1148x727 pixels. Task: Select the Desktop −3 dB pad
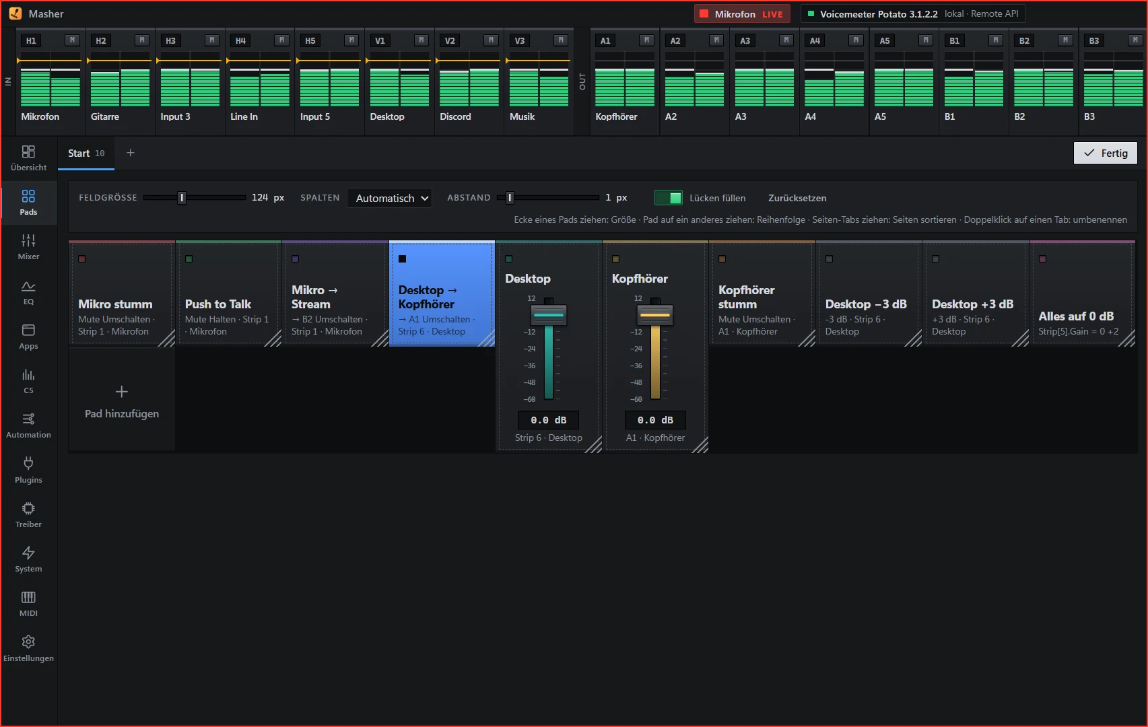tap(869, 294)
